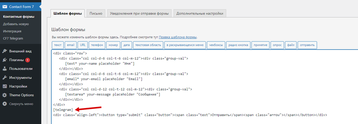
Task: Click the Пользователи person icon
Action: pos(5,69)
